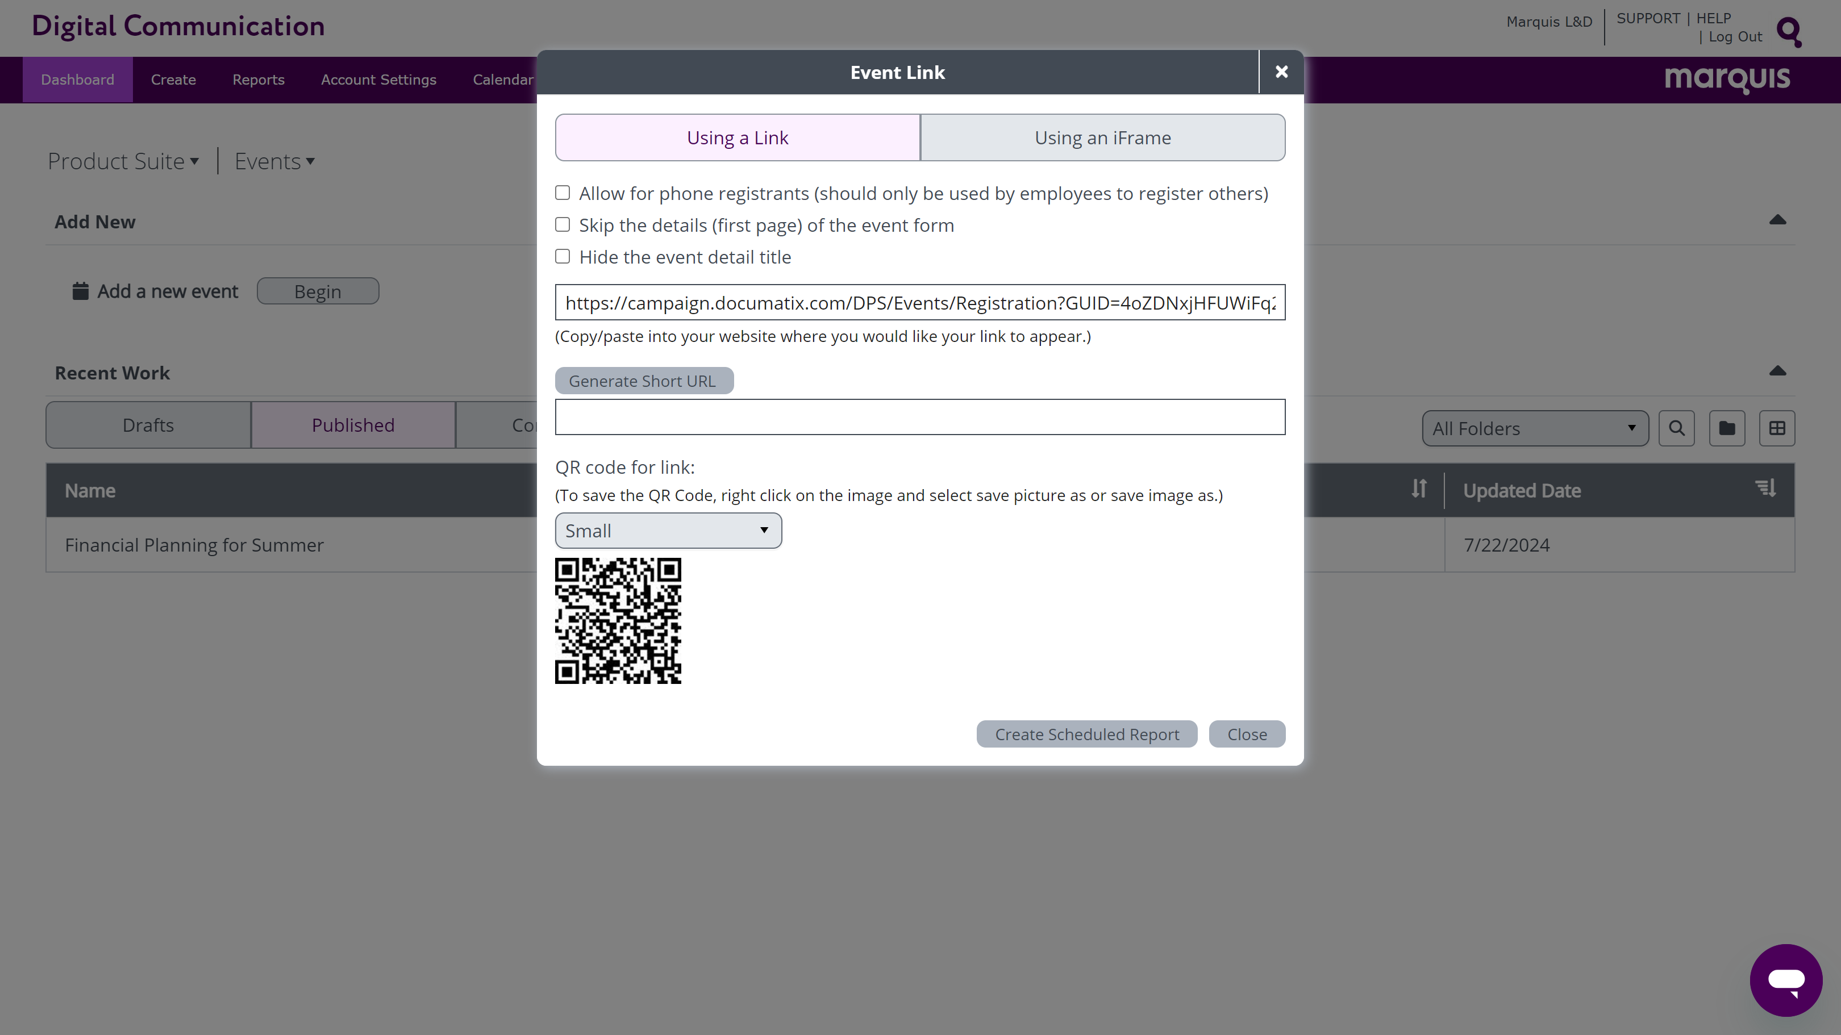
Task: Click the Close button in the dialog
Action: click(x=1247, y=734)
